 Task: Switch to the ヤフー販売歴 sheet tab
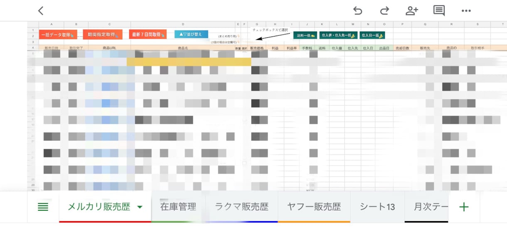314,207
